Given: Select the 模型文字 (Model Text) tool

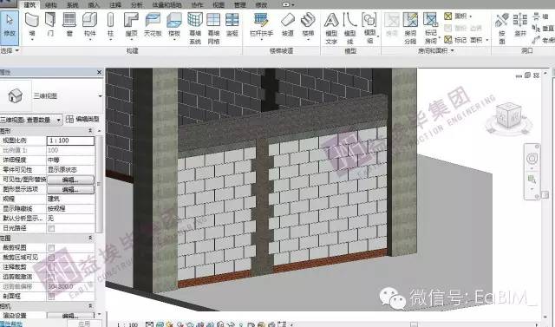Looking at the screenshot, I should [x=331, y=29].
